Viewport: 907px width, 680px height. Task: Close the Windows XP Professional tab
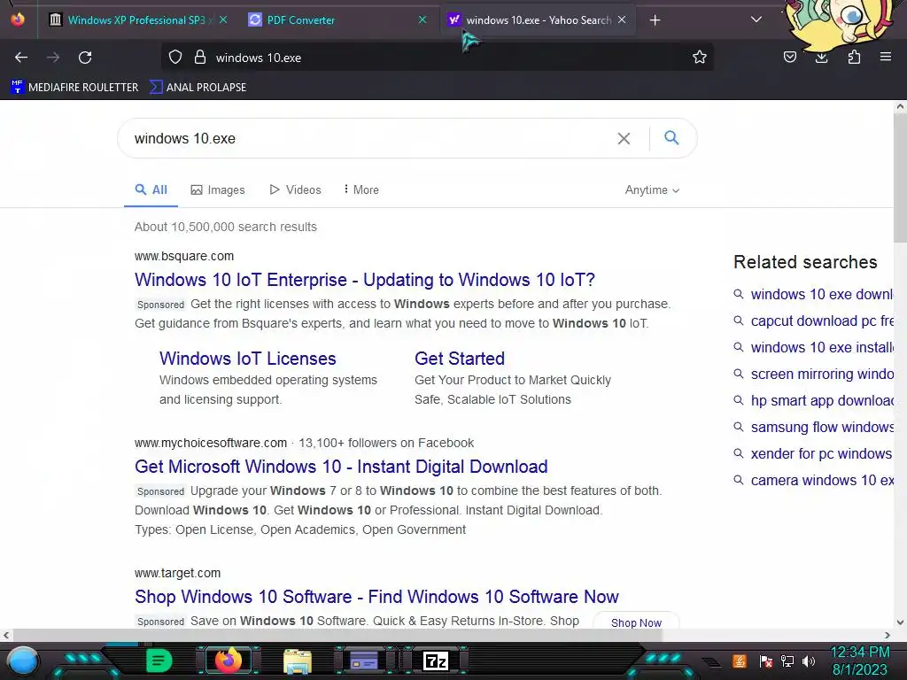(222, 20)
